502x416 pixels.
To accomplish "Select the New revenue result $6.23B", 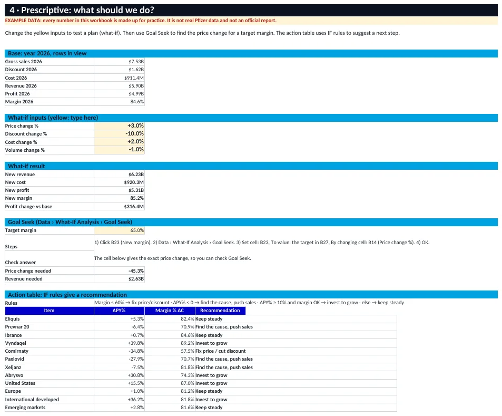I will (x=119, y=175).
